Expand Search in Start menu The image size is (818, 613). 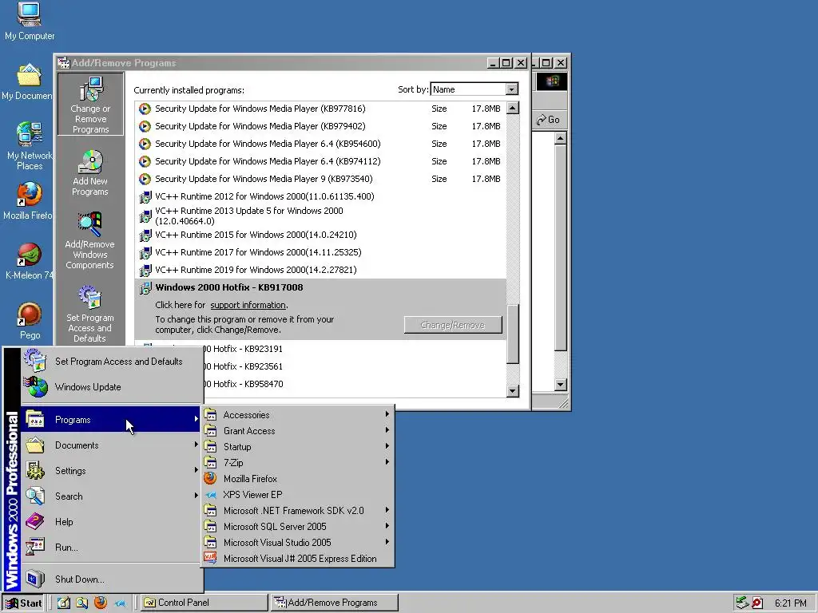pos(111,496)
